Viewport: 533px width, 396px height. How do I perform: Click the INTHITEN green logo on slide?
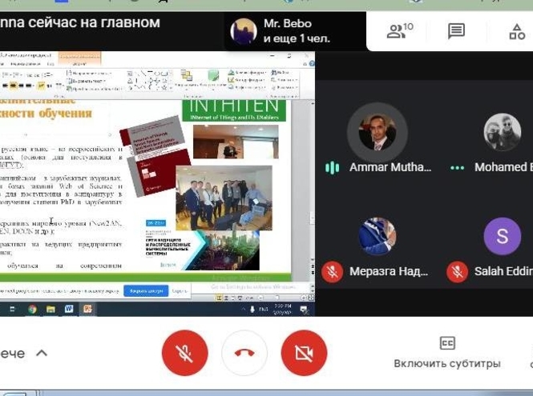pyautogui.click(x=234, y=110)
